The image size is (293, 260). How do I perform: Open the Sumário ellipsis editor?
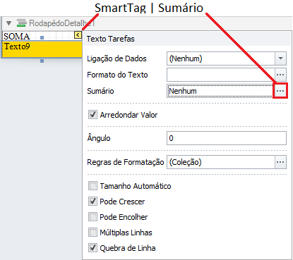pyautogui.click(x=280, y=91)
